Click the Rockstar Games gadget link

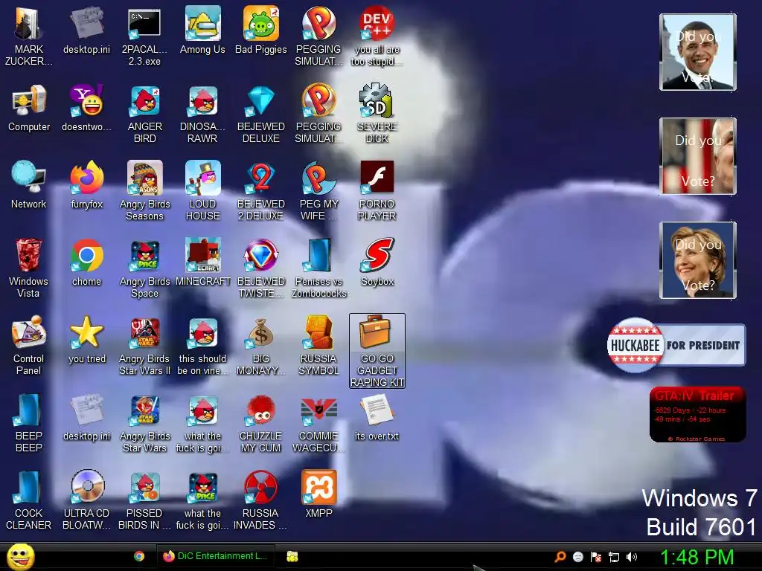pyautogui.click(x=697, y=439)
